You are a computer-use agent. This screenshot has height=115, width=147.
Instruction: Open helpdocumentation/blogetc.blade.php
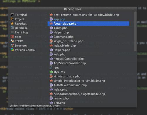[x=79, y=94]
